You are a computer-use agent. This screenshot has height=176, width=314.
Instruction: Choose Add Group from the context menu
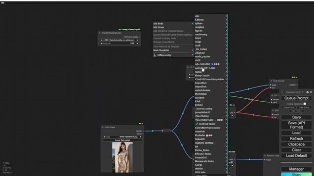(x=173, y=27)
